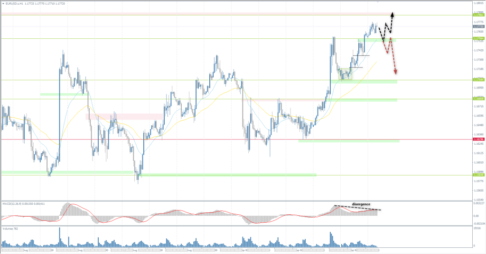Select the pink resistance zone at chart top
Viewport: 486px width, 254px height.
click(237, 13)
